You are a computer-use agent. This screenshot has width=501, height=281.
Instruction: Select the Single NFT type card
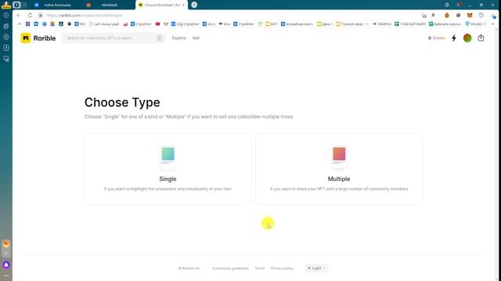(x=168, y=169)
